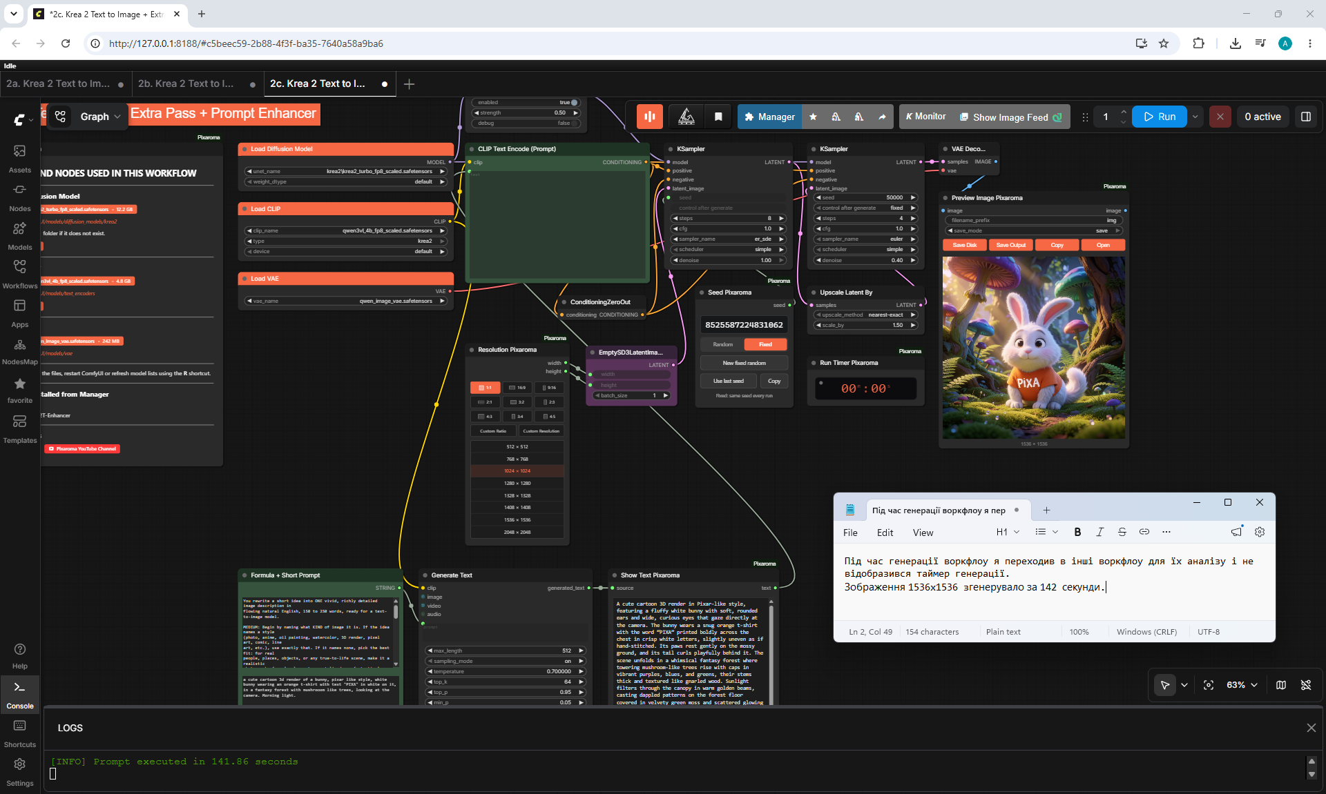The height and width of the screenshot is (794, 1326).
Task: Switch seed mode to Random
Action: [722, 344]
